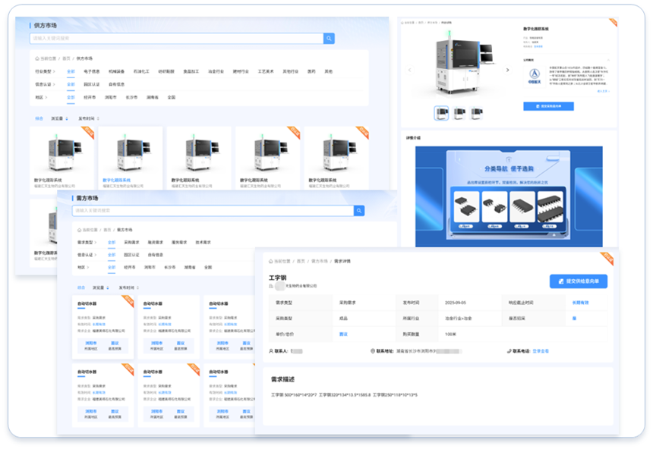The height and width of the screenshot is (449, 653).
Task: Click 首页 link in 供方市场 breadcrumb
Action: point(66,58)
